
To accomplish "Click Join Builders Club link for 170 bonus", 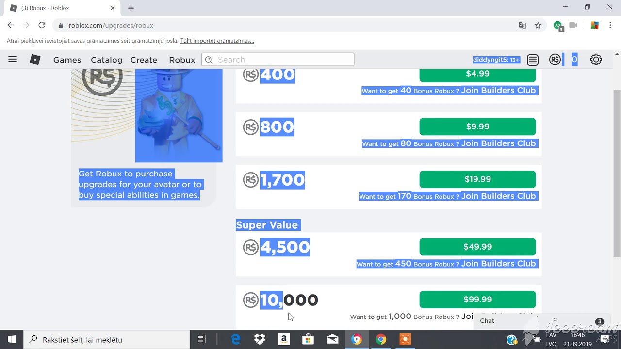I will click(498, 196).
